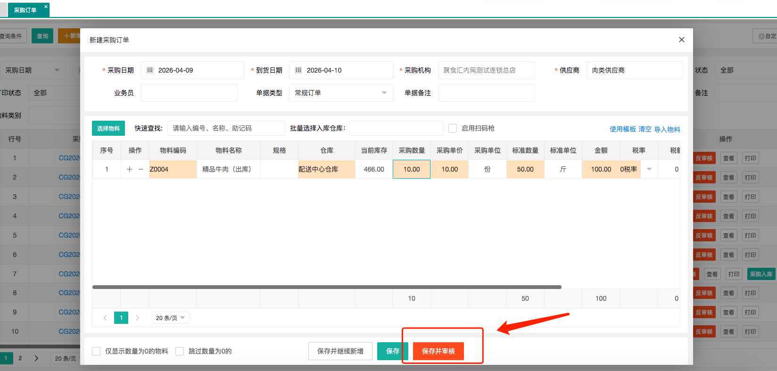Click the 自定义 settings button at top right

pyautogui.click(x=765, y=36)
